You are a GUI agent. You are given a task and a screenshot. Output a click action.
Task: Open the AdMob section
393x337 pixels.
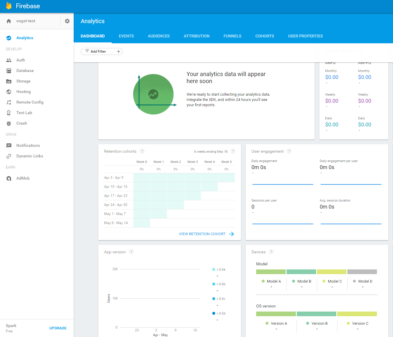click(23, 178)
